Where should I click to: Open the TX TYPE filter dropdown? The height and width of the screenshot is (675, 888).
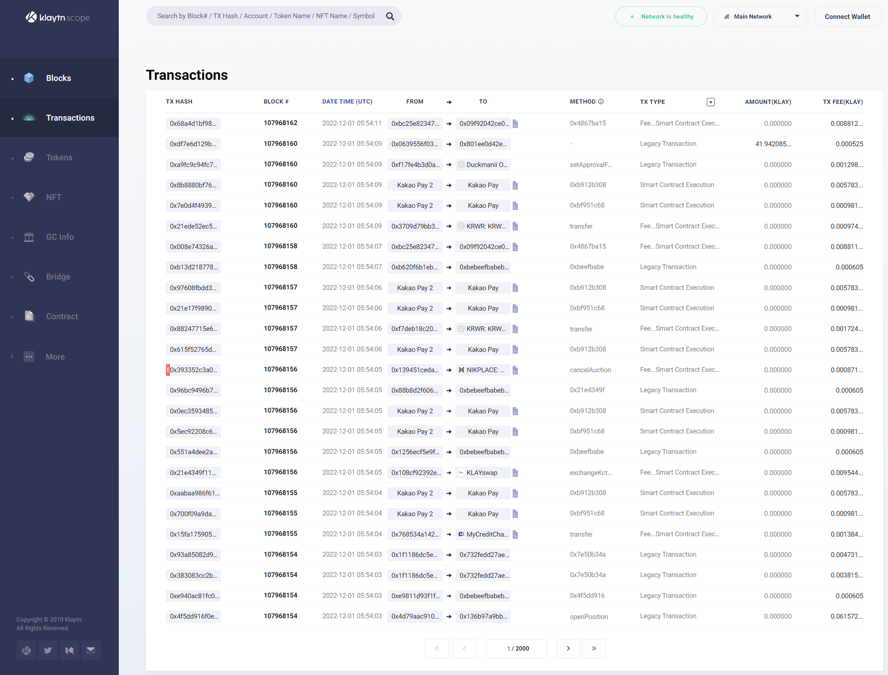pos(710,102)
